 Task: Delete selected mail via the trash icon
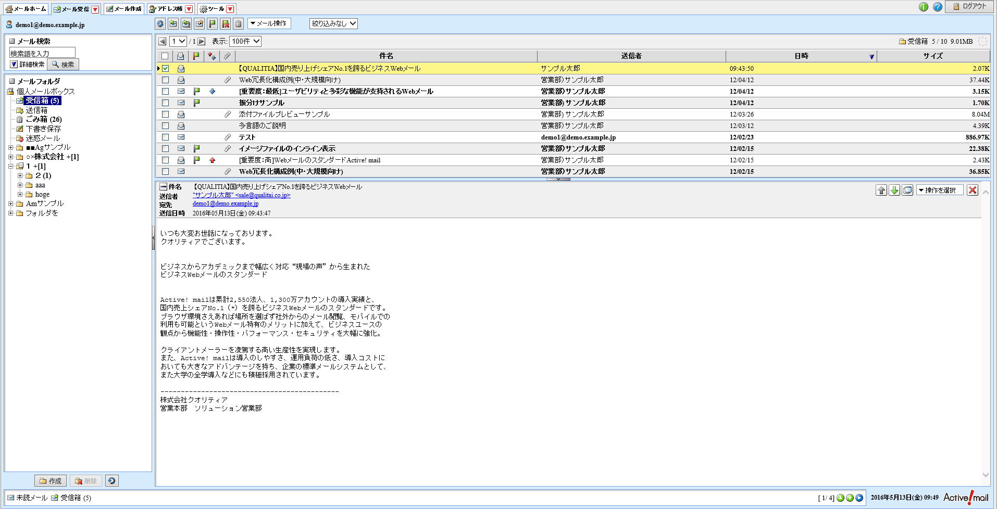239,23
